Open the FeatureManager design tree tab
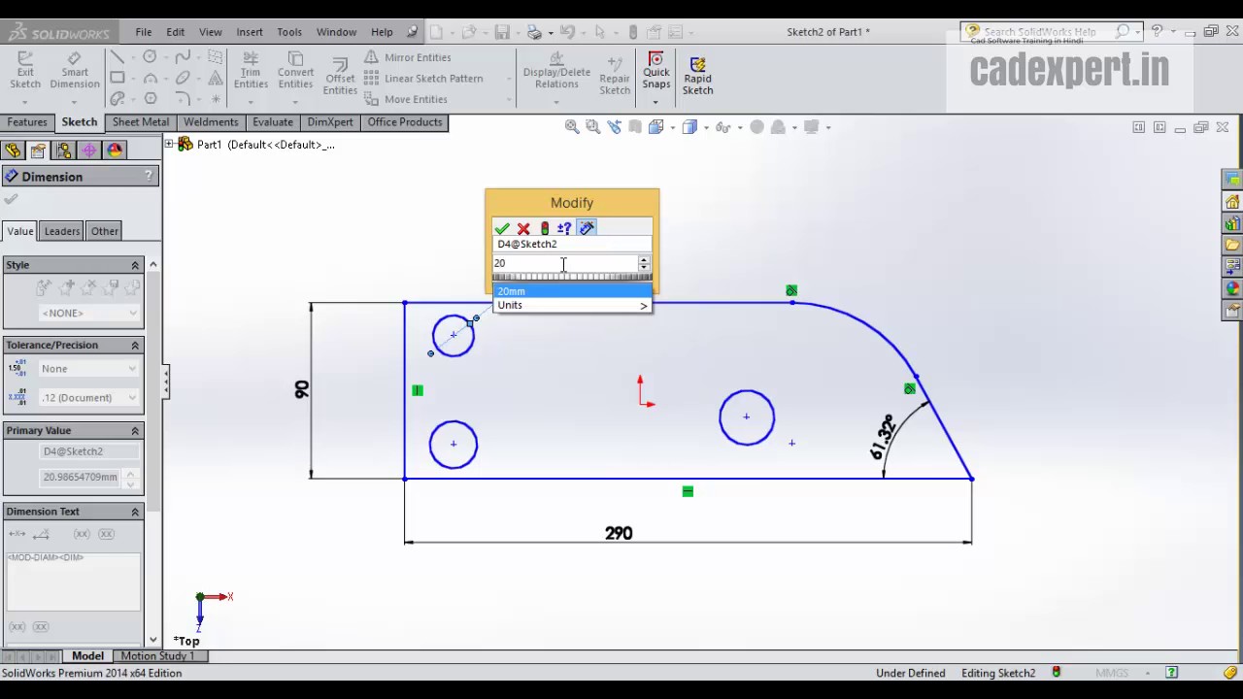Viewport: 1243px width, 699px height. 13,150
